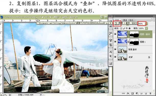Toggle lock all padlock icon
This screenshot has width=156, height=96.
[x=129, y=28]
